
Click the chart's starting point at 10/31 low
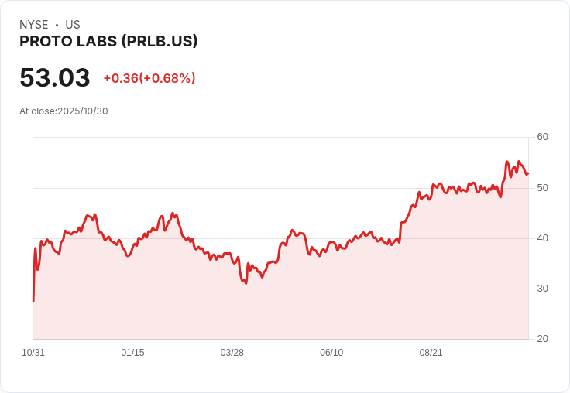[x=34, y=301]
